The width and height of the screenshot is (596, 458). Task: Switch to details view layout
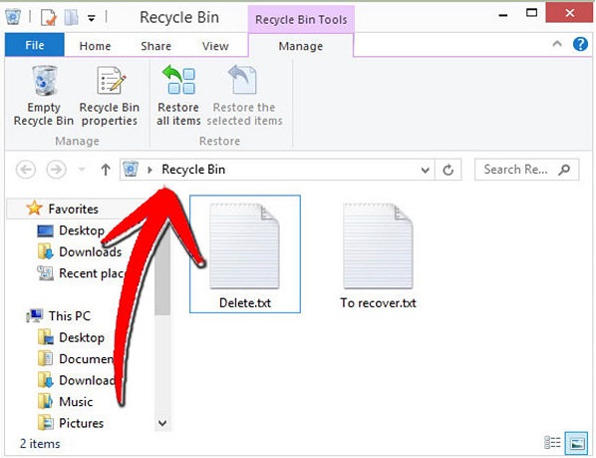pos(552,443)
